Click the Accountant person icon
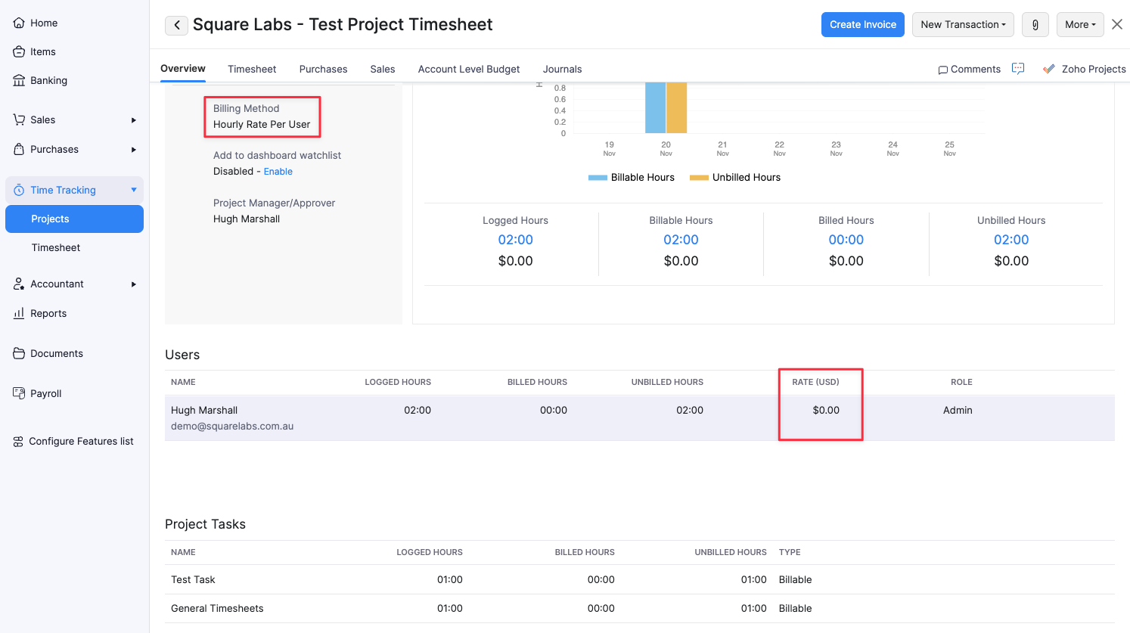The image size is (1130, 633). (19, 284)
